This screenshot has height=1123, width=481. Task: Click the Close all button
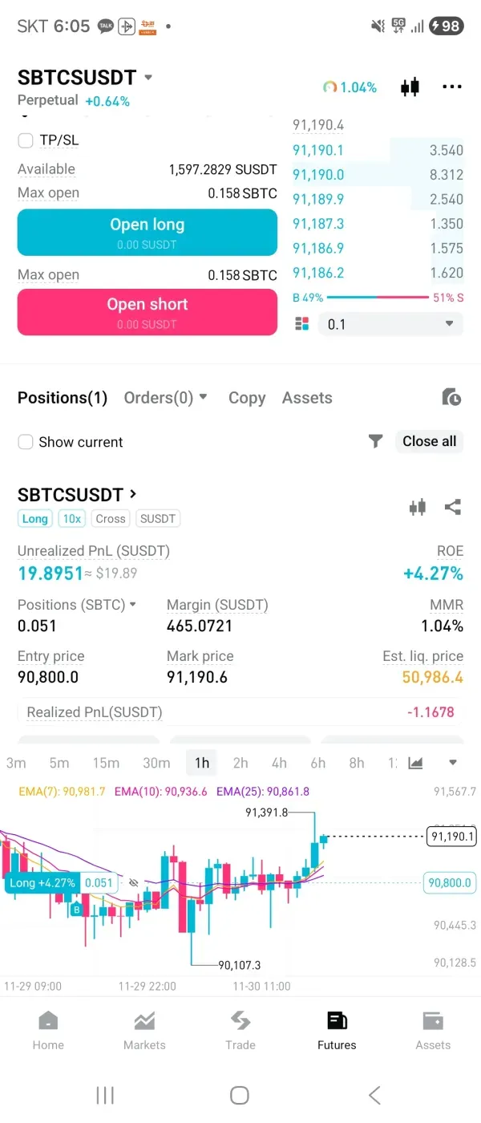(x=429, y=441)
